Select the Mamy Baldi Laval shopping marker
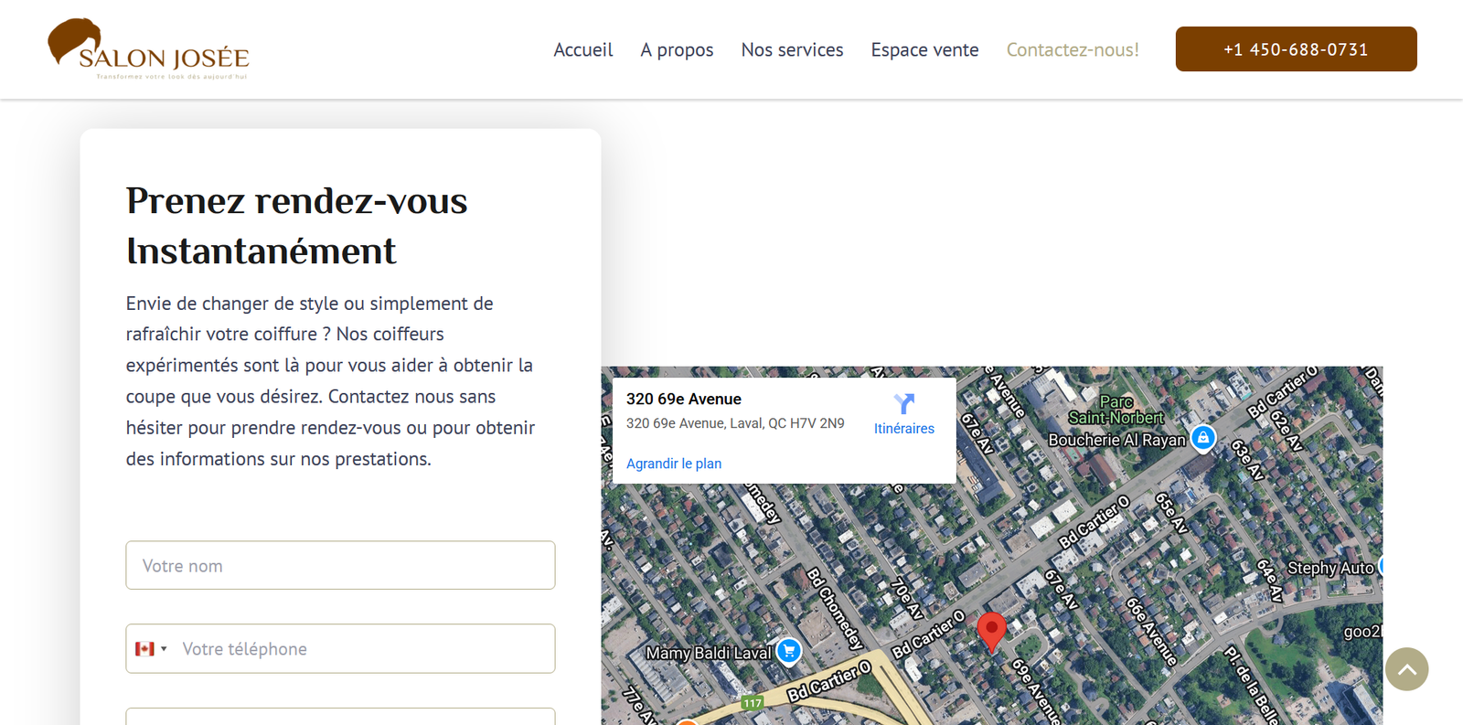Screen dimensions: 1463x725 (788, 651)
